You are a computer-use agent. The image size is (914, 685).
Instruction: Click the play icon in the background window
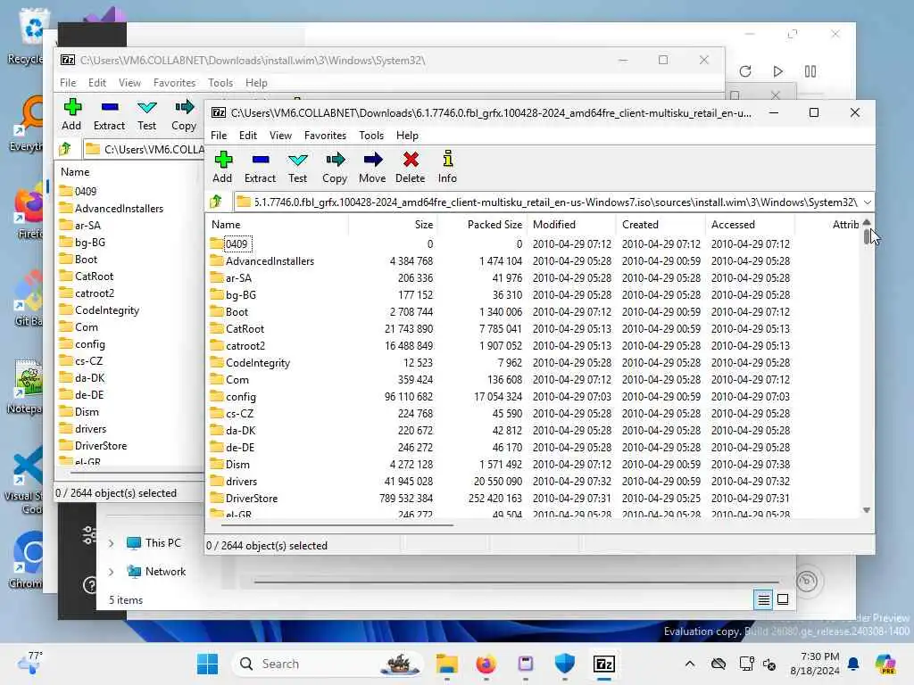pyautogui.click(x=777, y=71)
